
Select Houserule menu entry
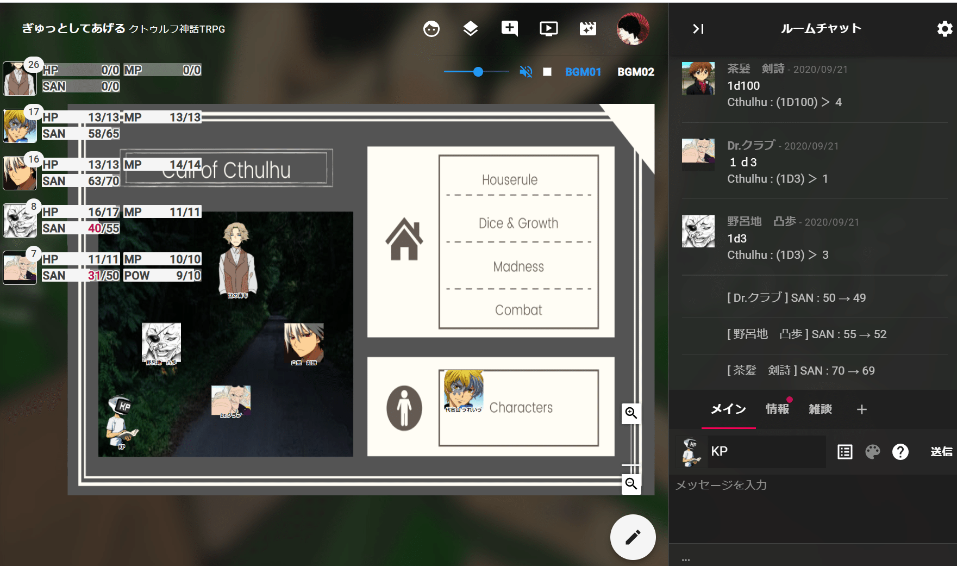click(x=510, y=180)
